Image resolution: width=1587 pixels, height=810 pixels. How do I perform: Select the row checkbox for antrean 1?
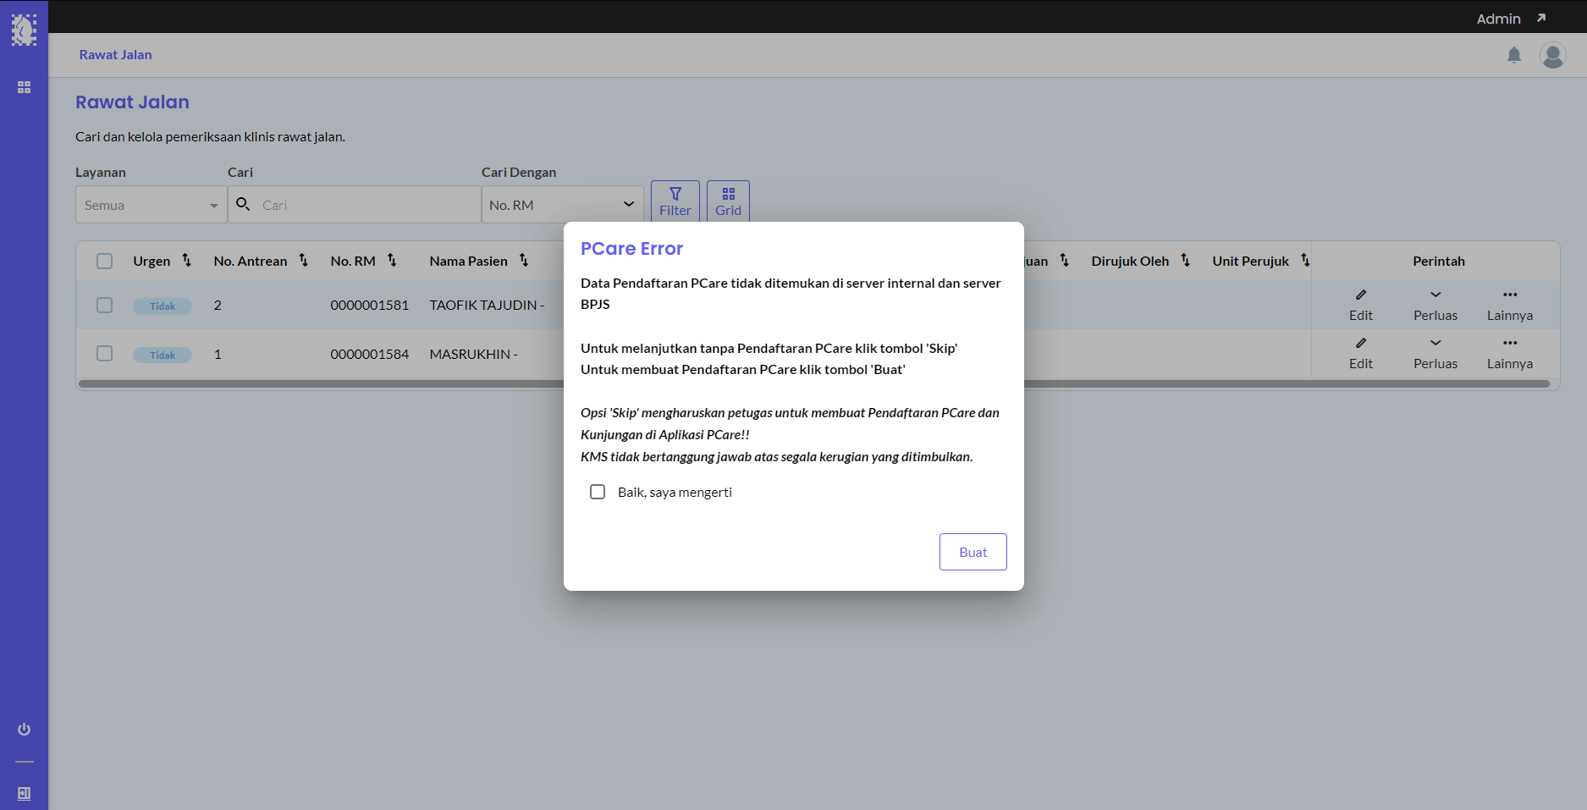(104, 353)
